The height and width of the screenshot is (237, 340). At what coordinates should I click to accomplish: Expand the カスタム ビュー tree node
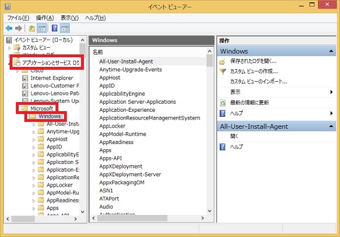tap(10, 48)
